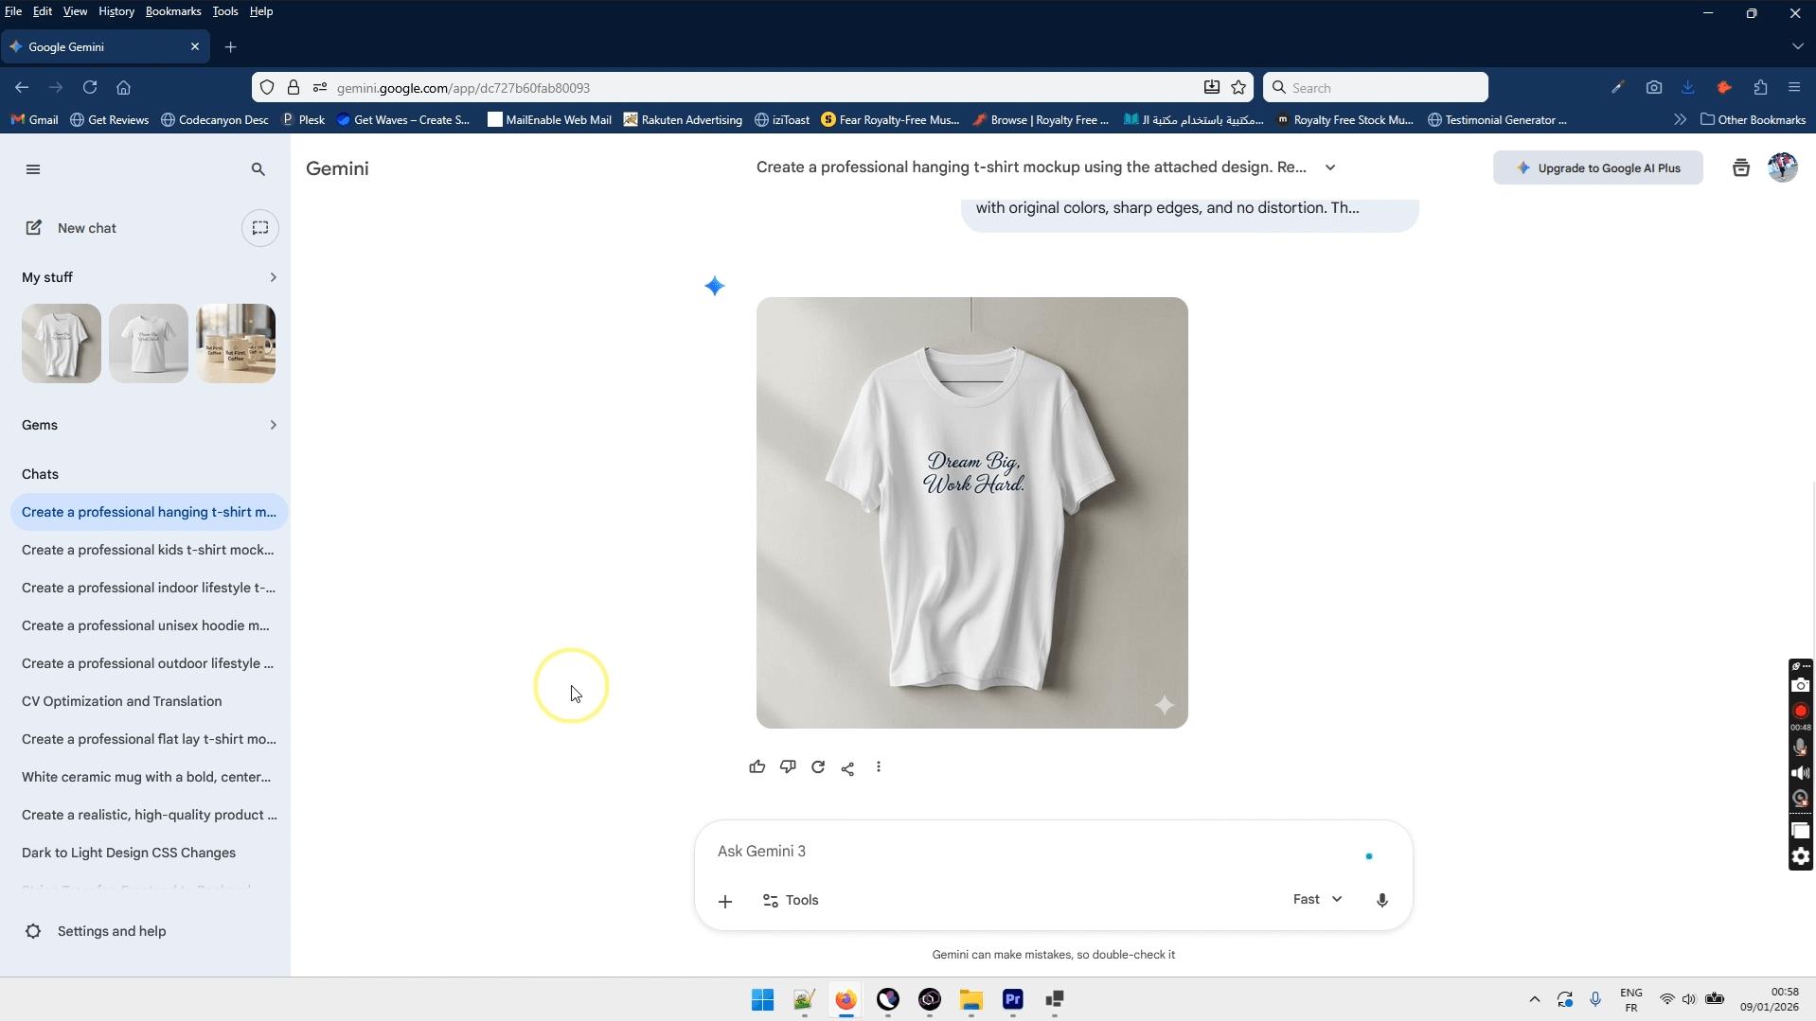Regenerate the response with redo icon
Screen dimensions: 1816x1021
[818, 767]
